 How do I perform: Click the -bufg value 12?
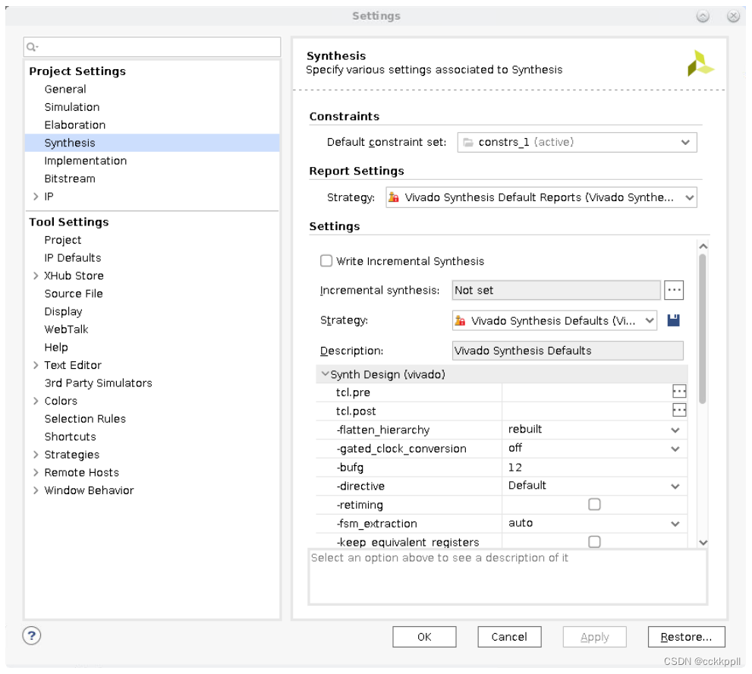(515, 467)
